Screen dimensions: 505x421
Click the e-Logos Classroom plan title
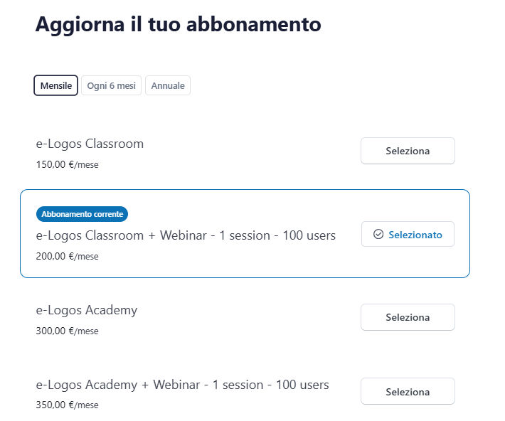point(90,144)
